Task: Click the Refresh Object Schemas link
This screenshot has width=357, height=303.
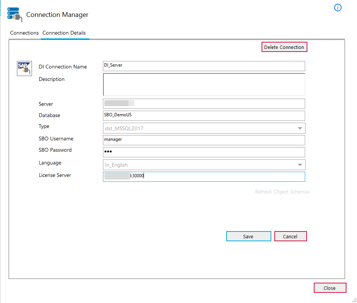Action: click(282, 192)
